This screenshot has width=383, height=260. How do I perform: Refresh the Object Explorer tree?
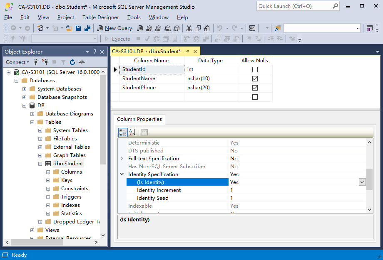[72, 62]
